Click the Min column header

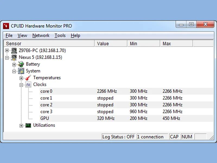point(144,43)
